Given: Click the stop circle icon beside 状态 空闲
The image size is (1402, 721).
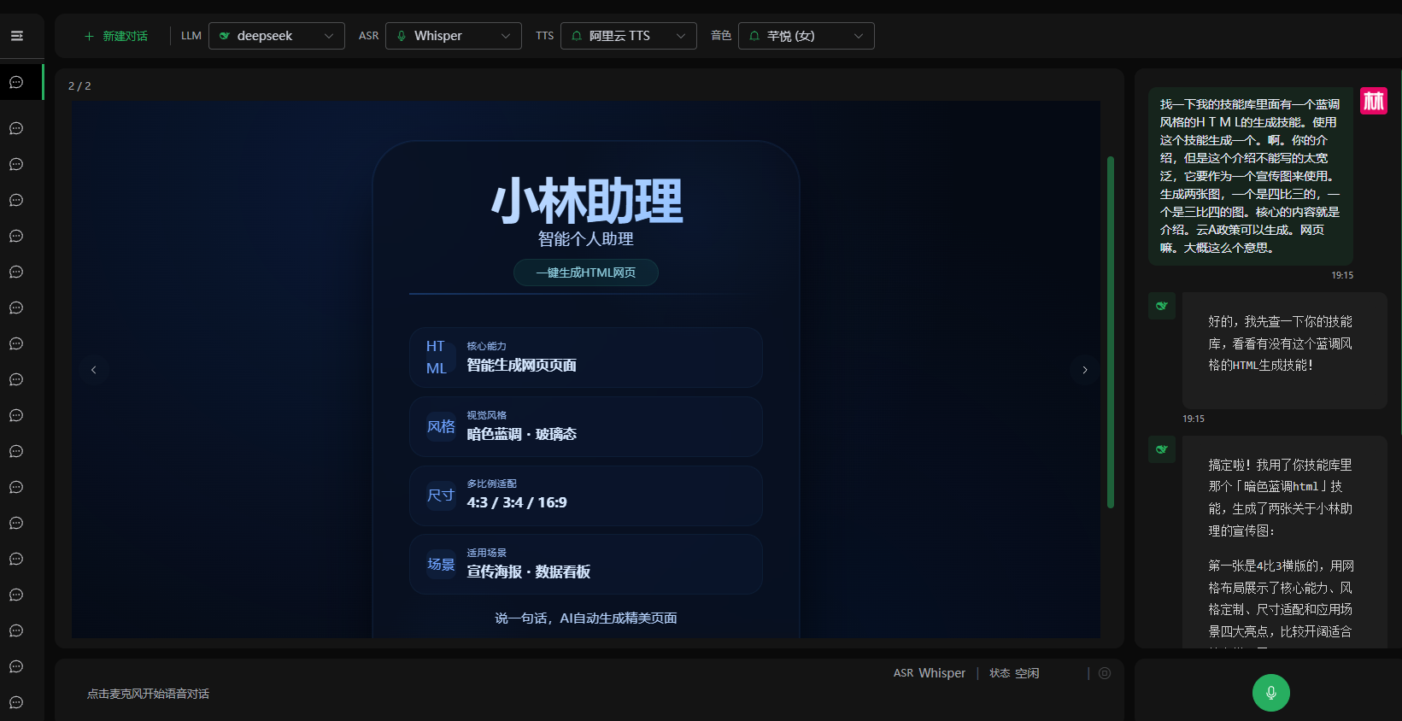Looking at the screenshot, I should [1105, 673].
